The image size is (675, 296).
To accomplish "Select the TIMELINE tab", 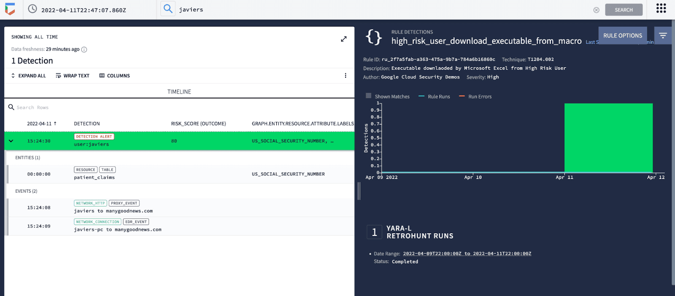I will [x=179, y=91].
